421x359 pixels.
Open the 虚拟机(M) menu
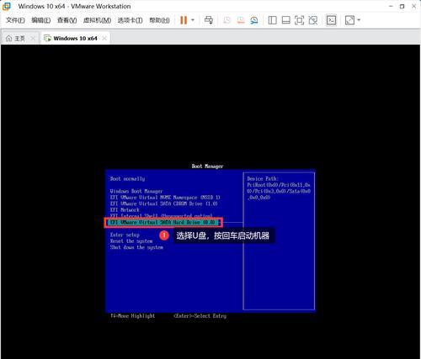point(97,20)
